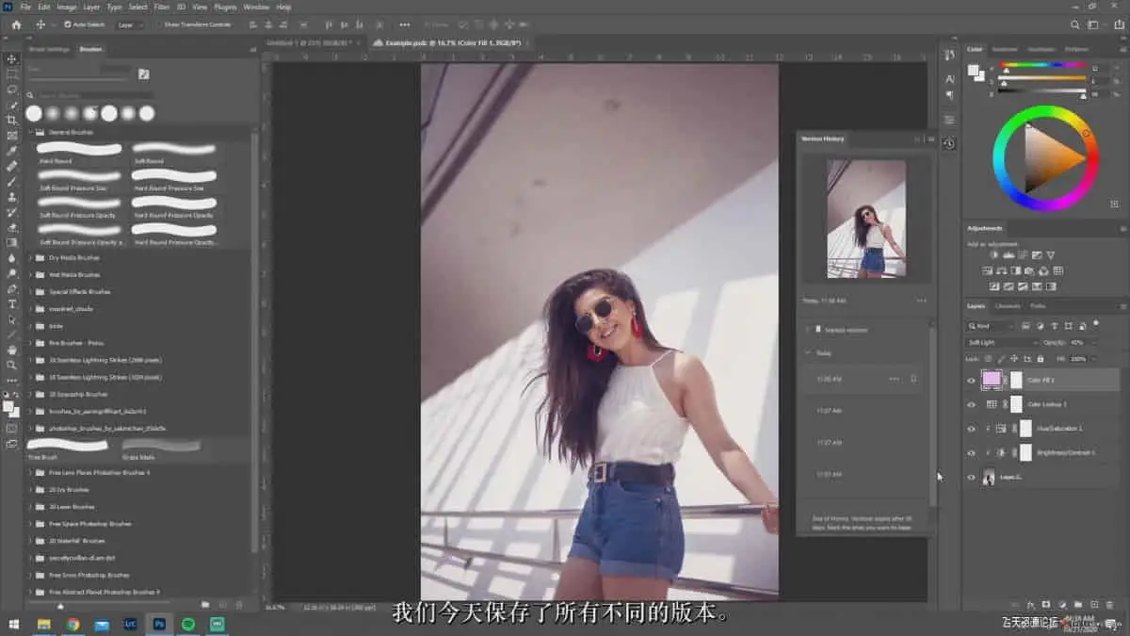Open the Filter menu
The height and width of the screenshot is (636, 1130).
coord(161,7)
